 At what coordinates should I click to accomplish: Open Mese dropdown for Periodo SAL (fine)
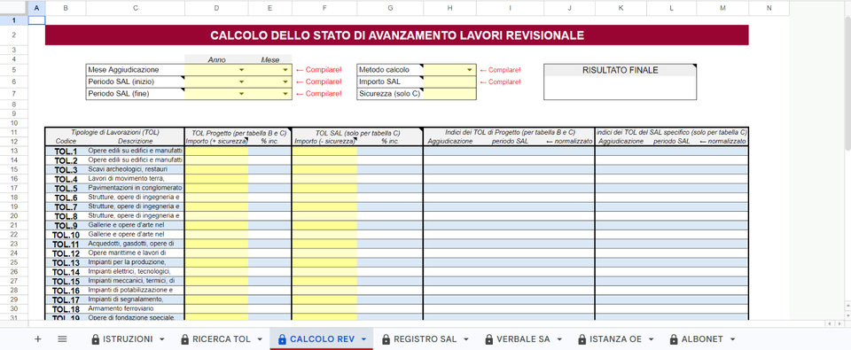(285, 94)
